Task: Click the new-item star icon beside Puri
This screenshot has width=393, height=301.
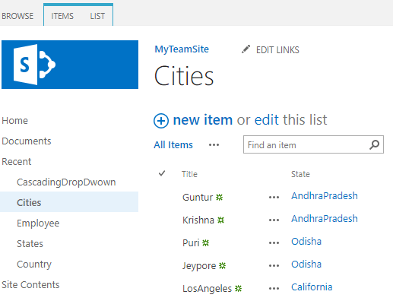Action: 206,243
